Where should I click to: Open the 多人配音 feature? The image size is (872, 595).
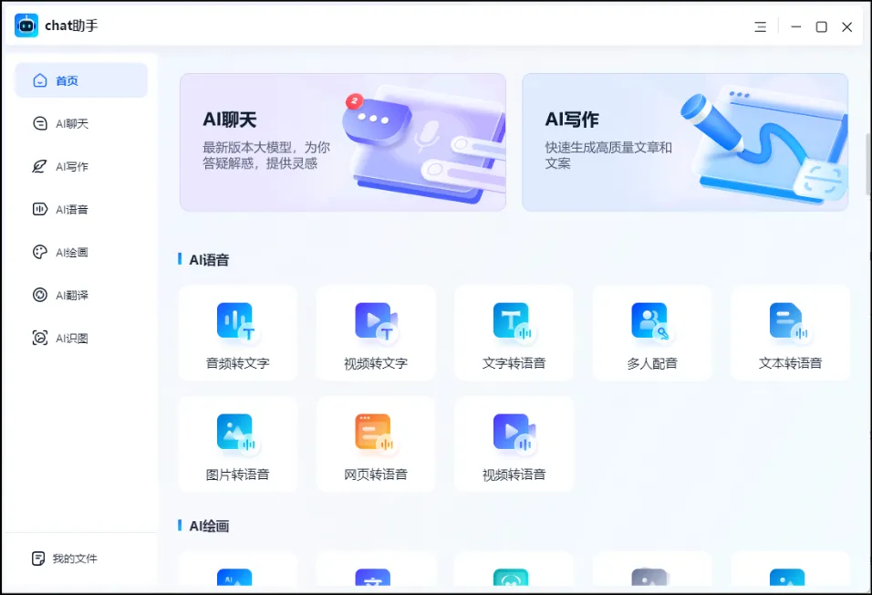click(x=652, y=333)
